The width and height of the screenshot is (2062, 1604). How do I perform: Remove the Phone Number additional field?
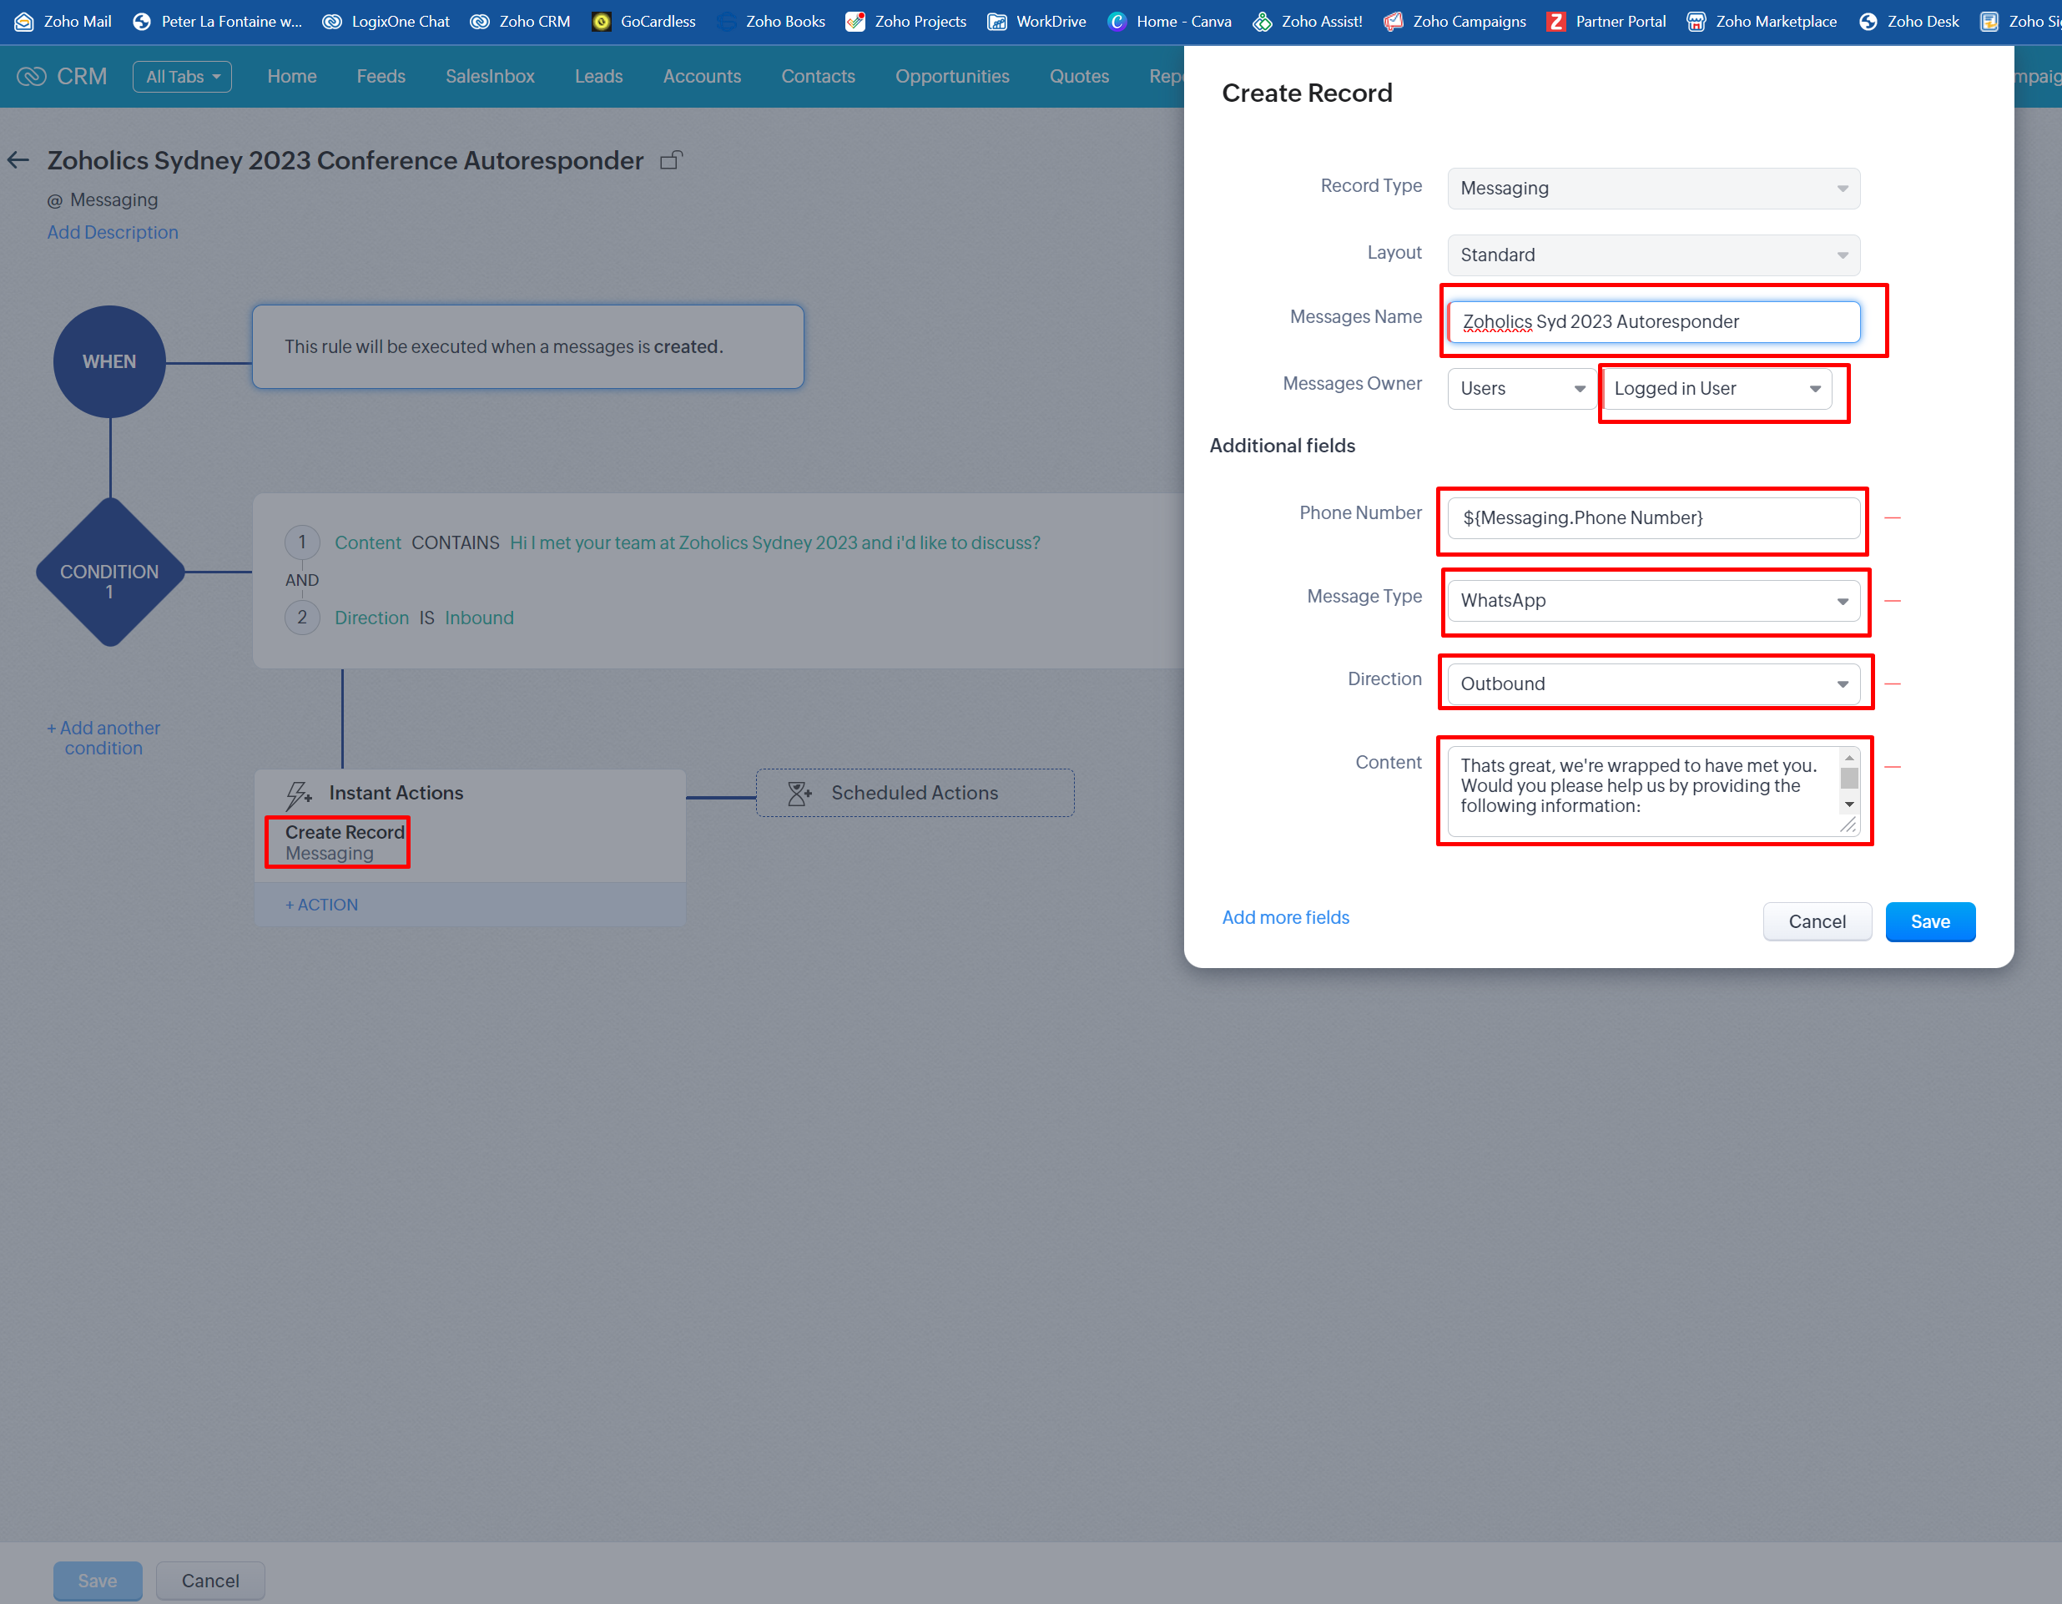tap(1892, 517)
